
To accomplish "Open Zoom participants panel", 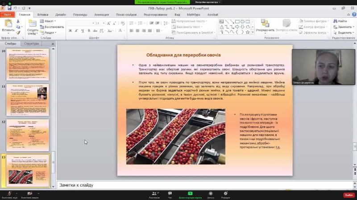I will pyautogui.click(x=154, y=194).
